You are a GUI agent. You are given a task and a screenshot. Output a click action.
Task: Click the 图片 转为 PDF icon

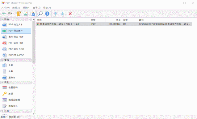coord(4,37)
